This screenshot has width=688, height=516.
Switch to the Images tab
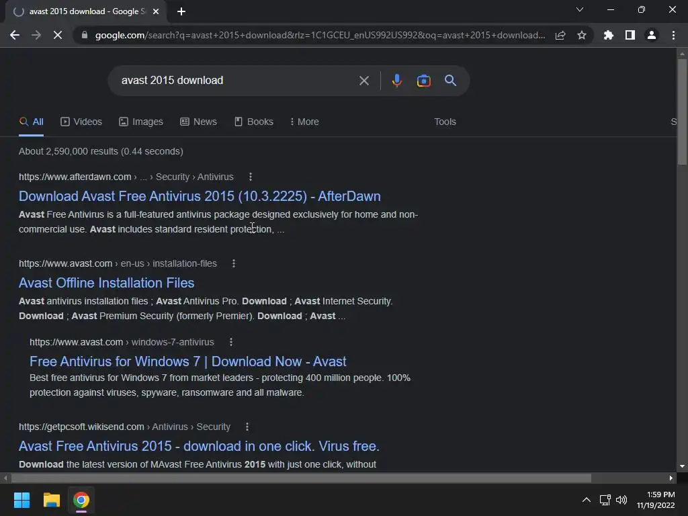(141, 122)
